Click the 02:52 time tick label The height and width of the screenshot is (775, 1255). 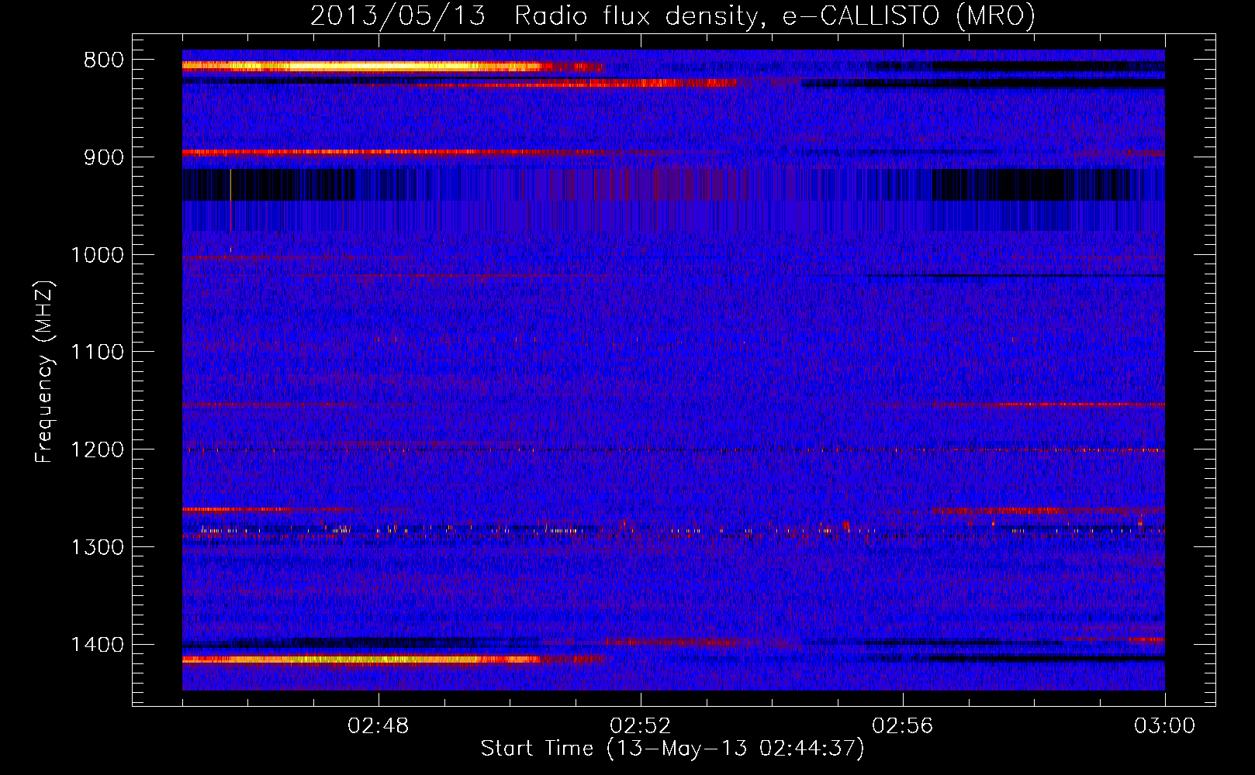(x=641, y=726)
